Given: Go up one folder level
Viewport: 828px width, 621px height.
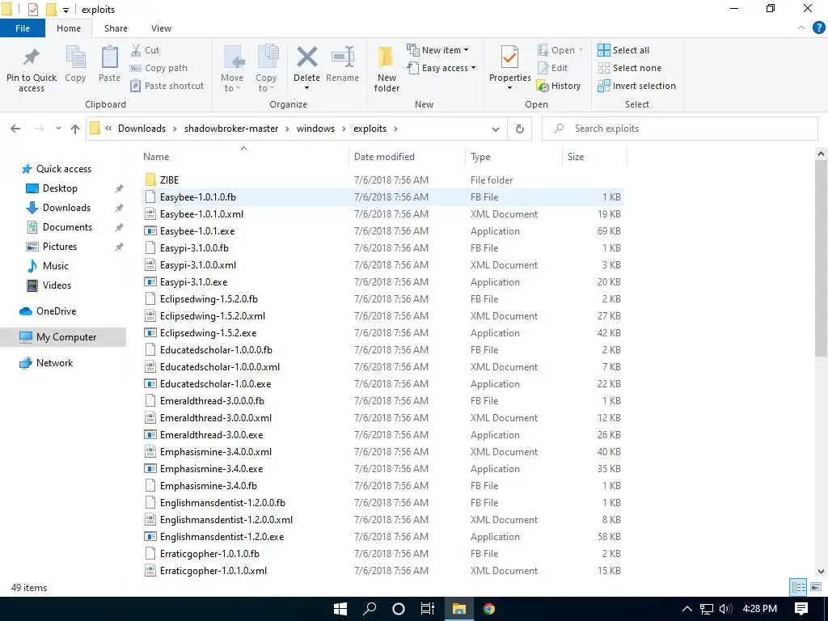Looking at the screenshot, I should 75,129.
